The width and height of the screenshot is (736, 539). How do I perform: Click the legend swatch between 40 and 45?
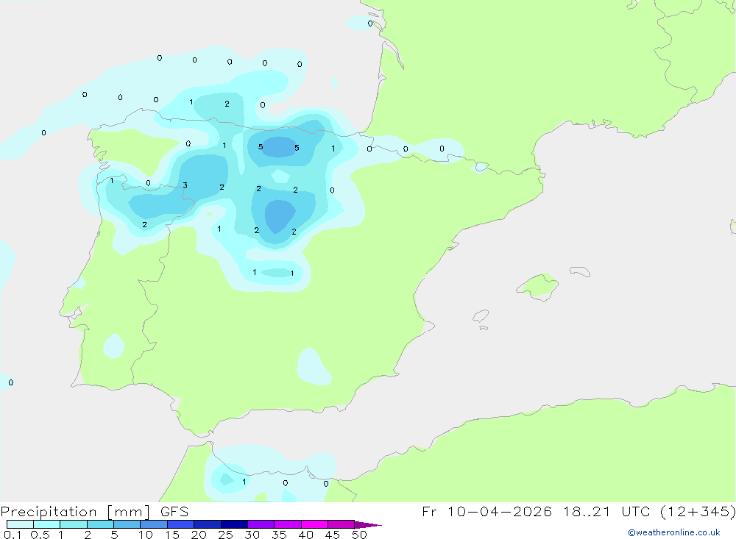pos(314,524)
